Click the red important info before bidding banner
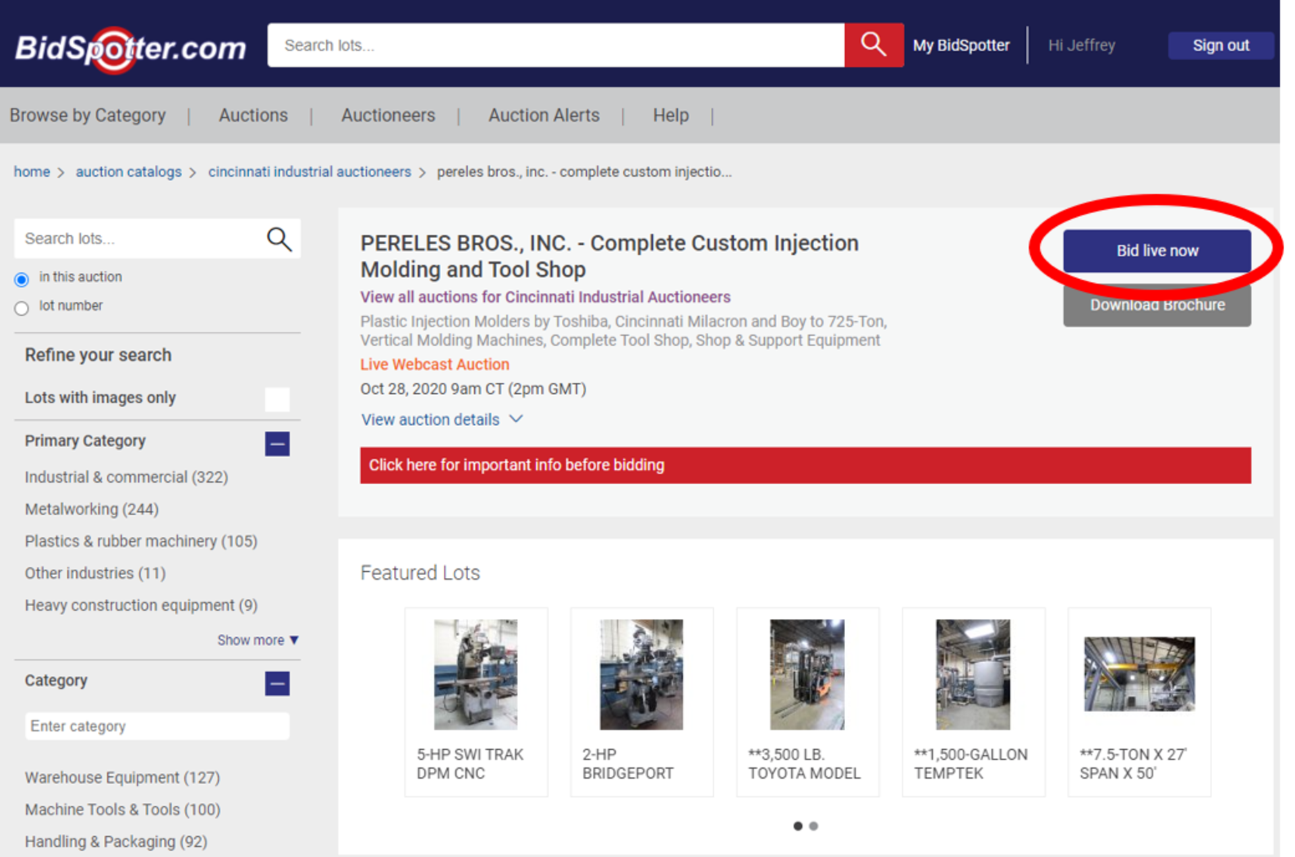 [805, 465]
